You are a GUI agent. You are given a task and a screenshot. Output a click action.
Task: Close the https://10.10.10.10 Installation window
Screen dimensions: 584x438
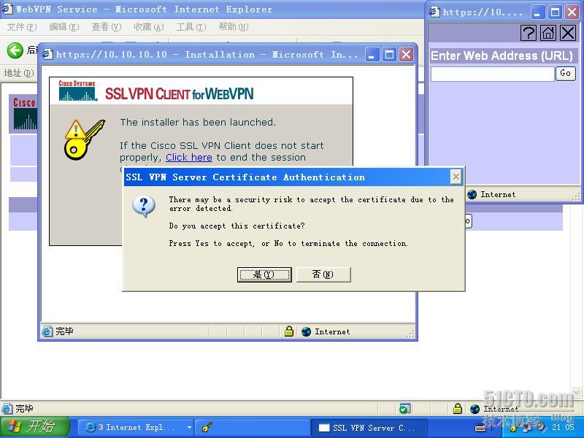pyautogui.click(x=406, y=55)
